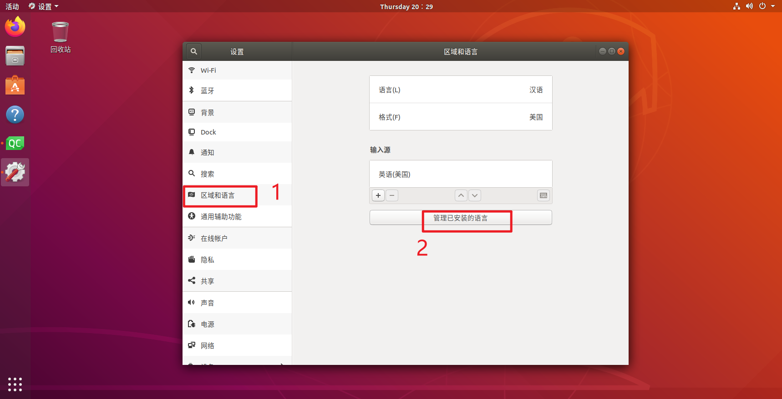Viewport: 782px width, 399px height.
Task: Open the 活动 activities overview
Action: pyautogui.click(x=12, y=6)
